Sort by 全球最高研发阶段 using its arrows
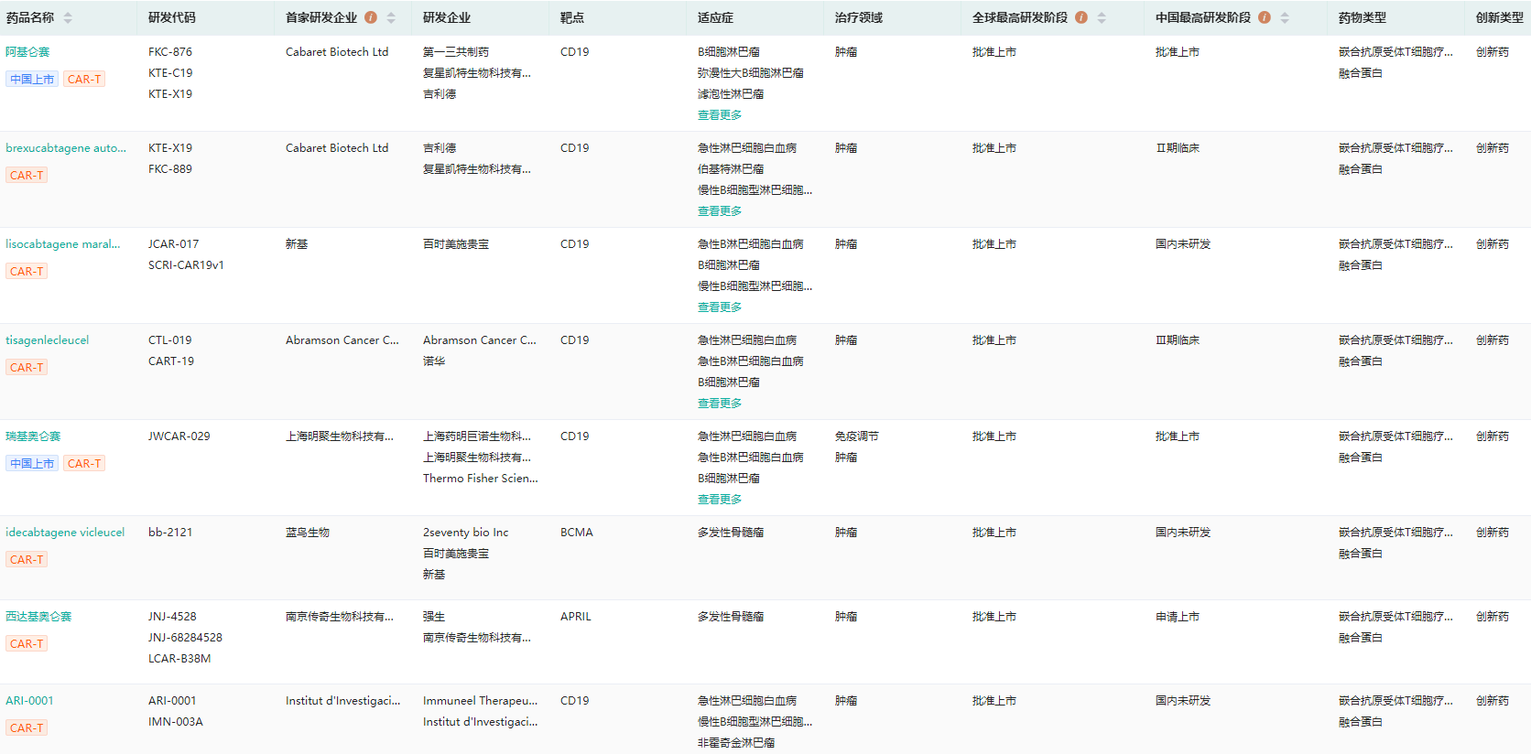This screenshot has height=754, width=1531. [1102, 18]
